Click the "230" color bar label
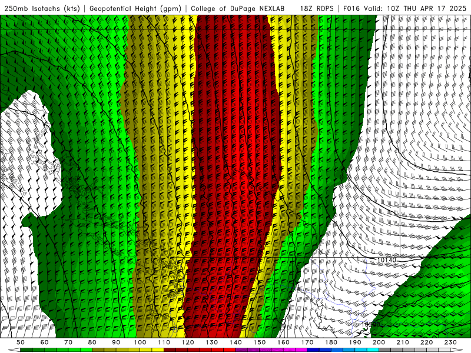The image size is (471, 353). coord(450,342)
